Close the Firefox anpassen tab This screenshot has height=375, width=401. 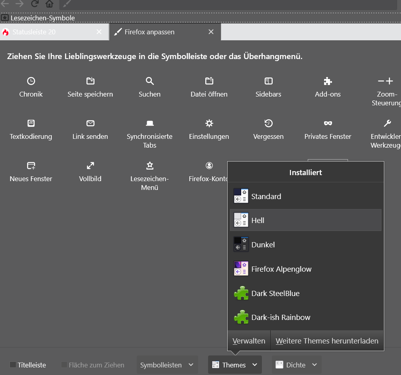[211, 32]
